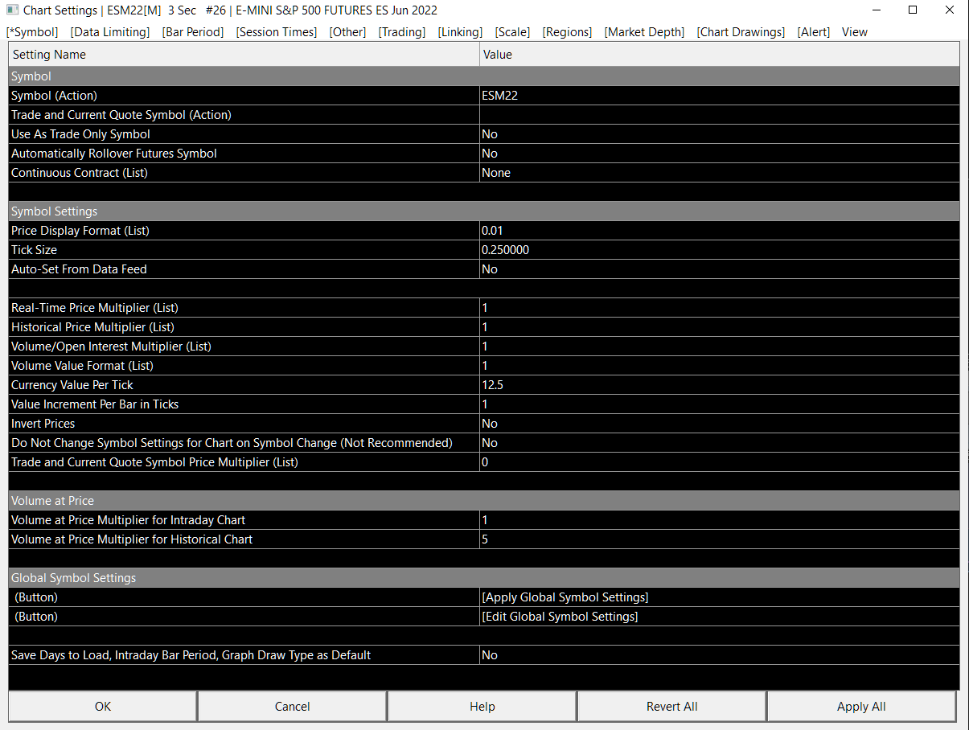
Task: Close the Chart Settings window
Action: tap(950, 10)
